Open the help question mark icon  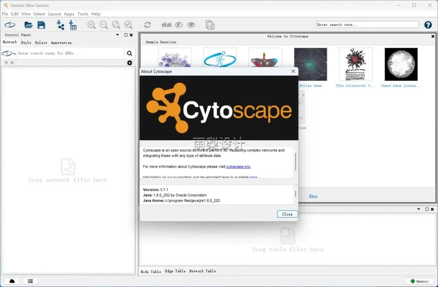[428, 25]
